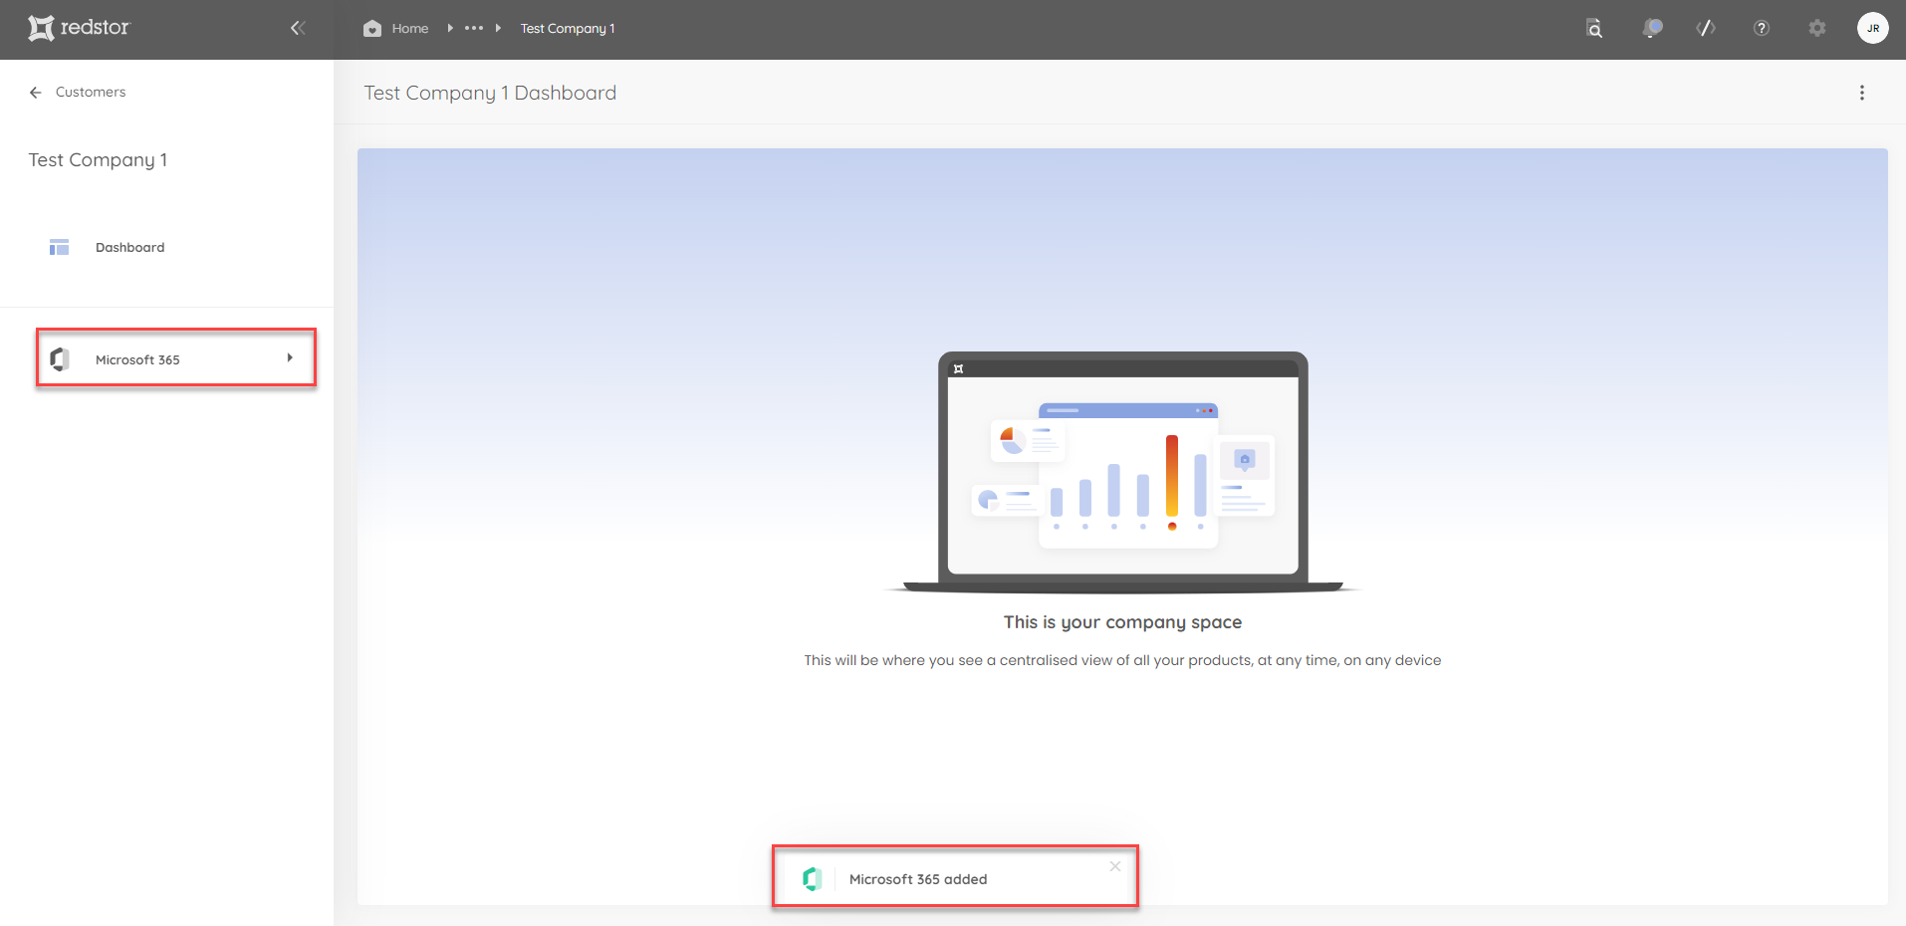This screenshot has width=1906, height=926.
Task: Go back using the Customers arrow
Action: [36, 93]
